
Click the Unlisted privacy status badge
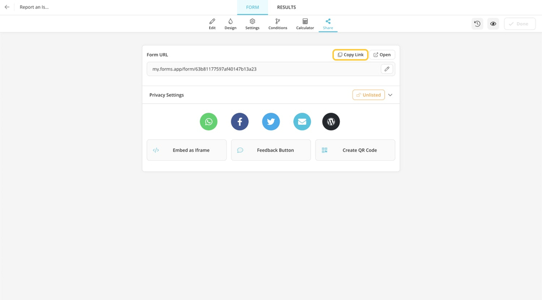pyautogui.click(x=369, y=95)
